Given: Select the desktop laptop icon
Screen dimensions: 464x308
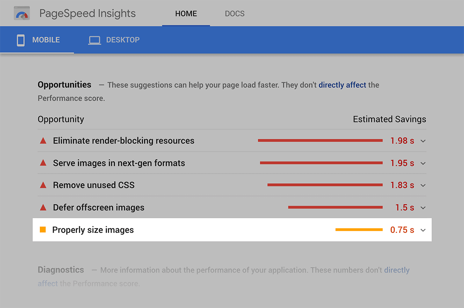Looking at the screenshot, I should tap(94, 40).
